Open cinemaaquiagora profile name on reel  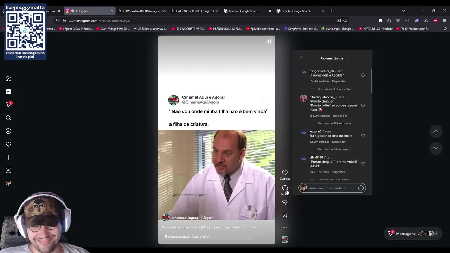pyautogui.click(x=185, y=218)
